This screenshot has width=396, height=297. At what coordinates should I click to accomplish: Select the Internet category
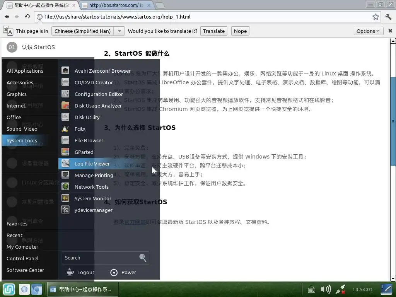coord(16,106)
